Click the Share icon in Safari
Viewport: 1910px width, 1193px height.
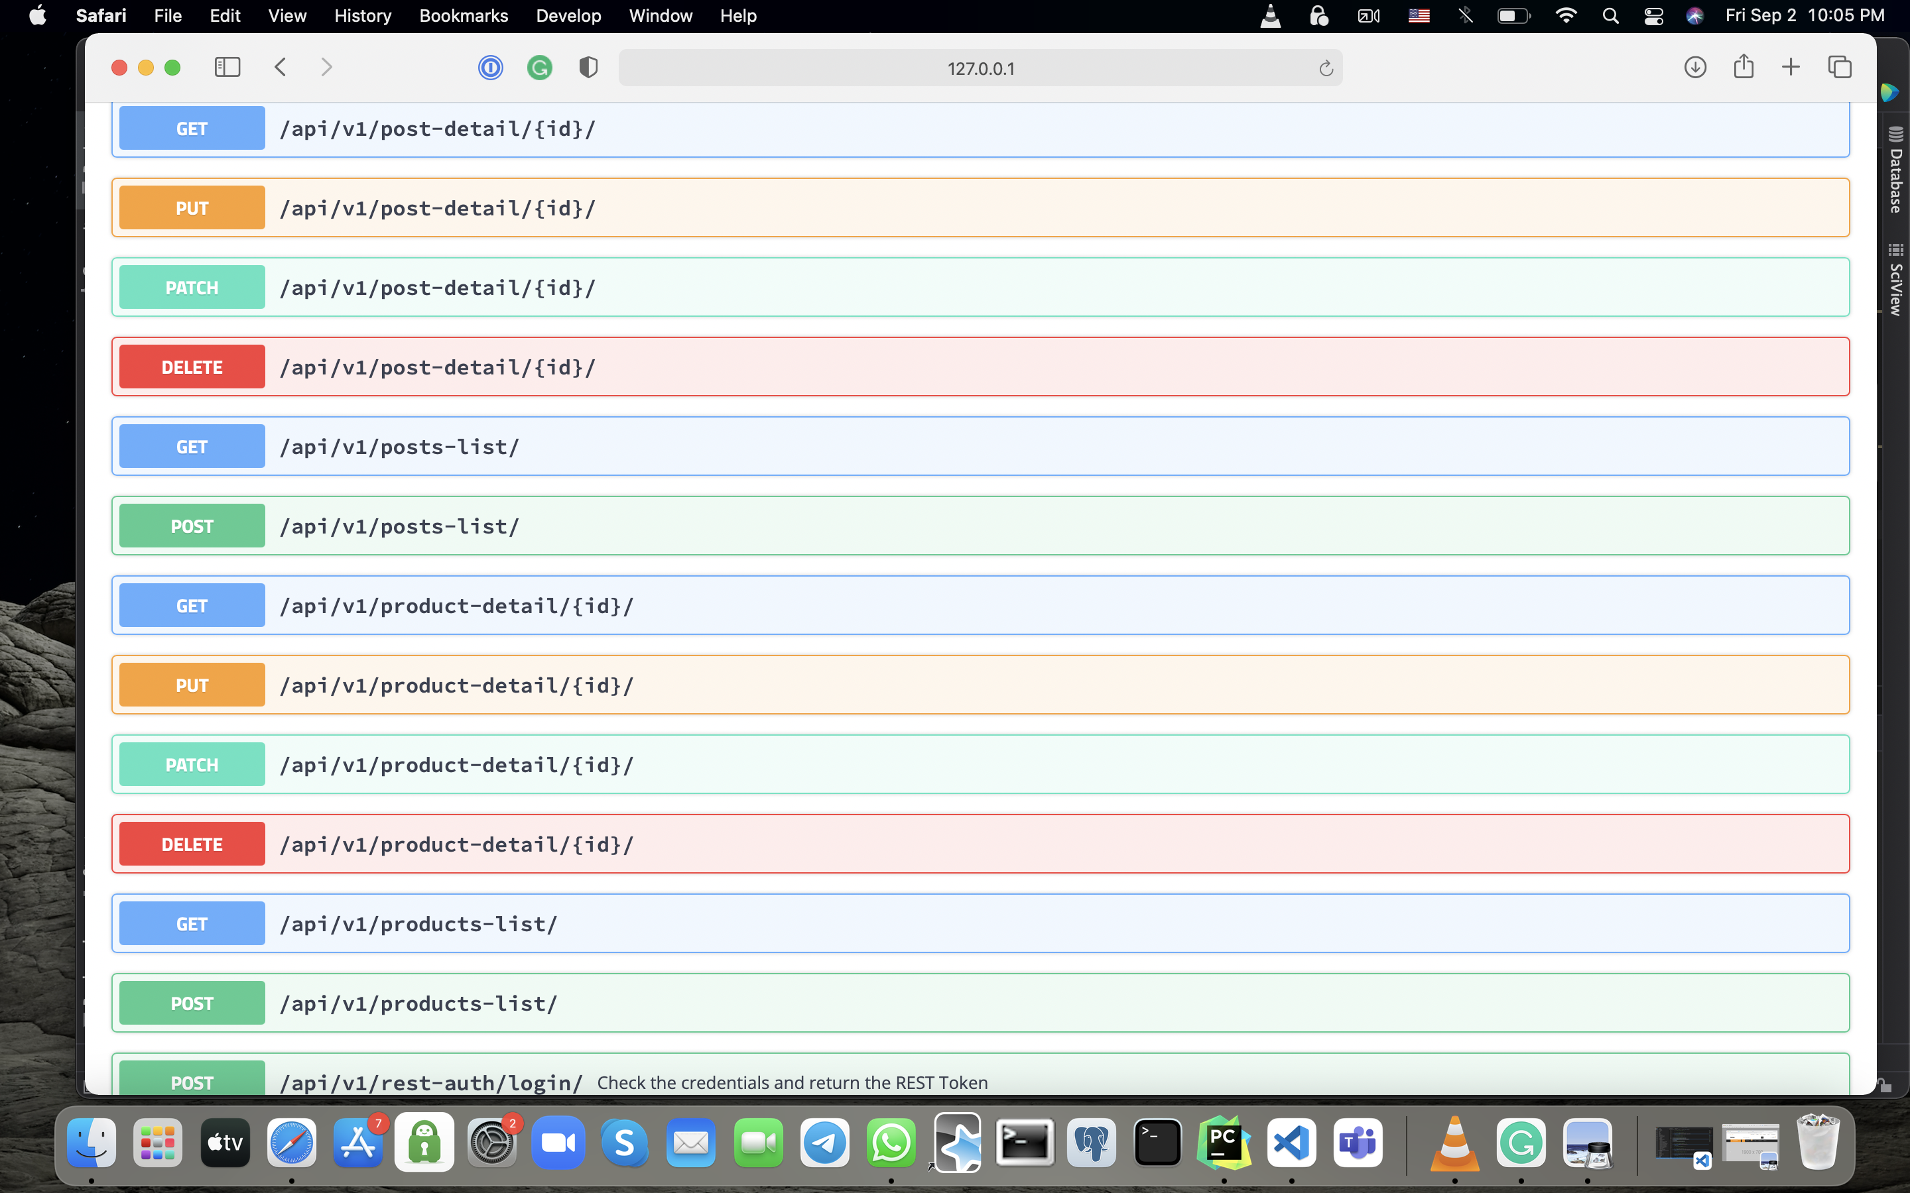[x=1744, y=67]
